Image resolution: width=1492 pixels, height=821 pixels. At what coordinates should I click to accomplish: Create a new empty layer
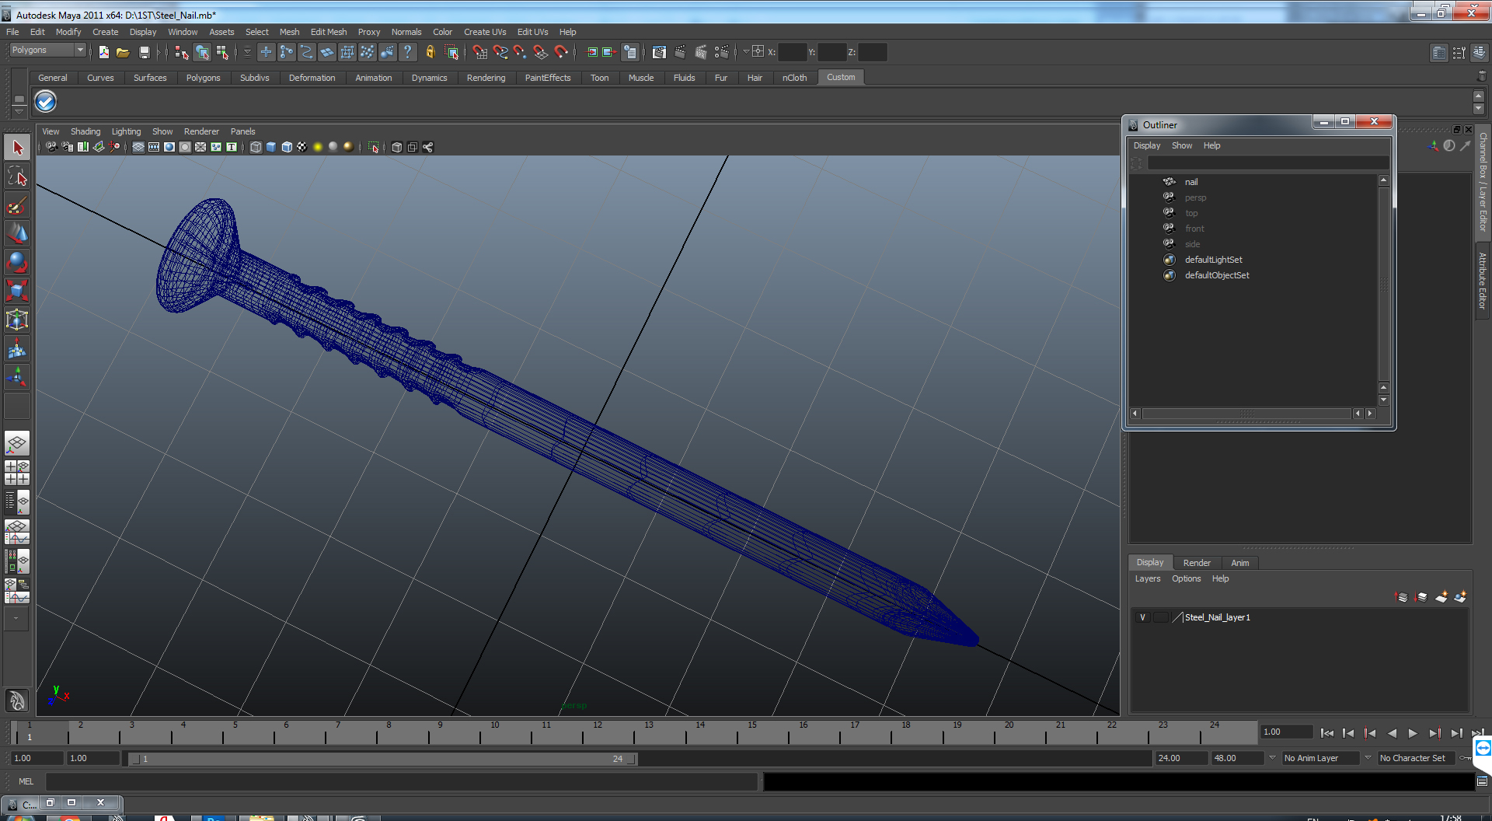pyautogui.click(x=1441, y=596)
